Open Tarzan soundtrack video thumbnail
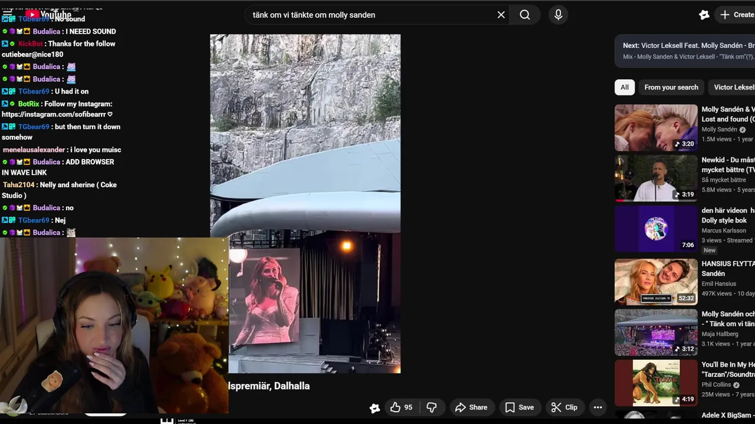755x424 pixels. [656, 383]
